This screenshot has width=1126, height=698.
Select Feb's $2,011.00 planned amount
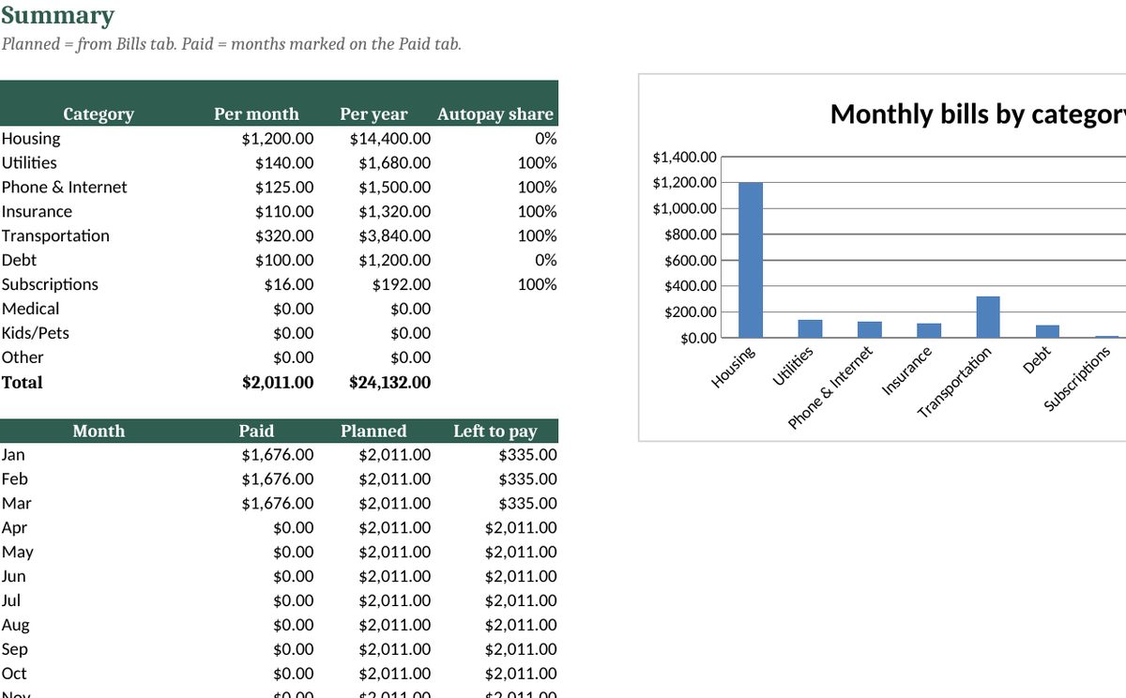395,479
